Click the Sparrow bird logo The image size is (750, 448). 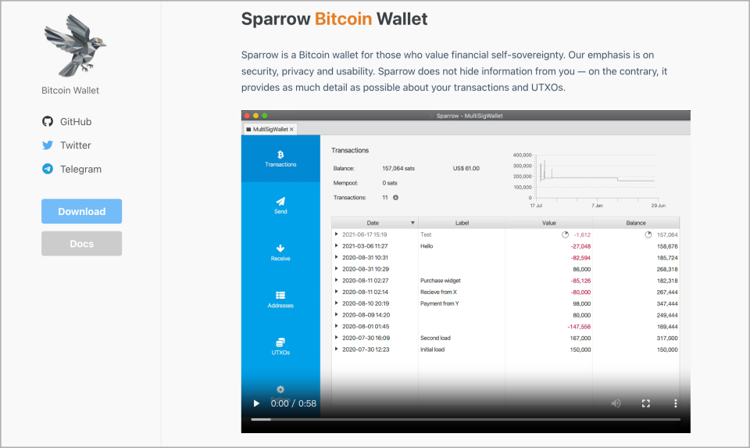(x=75, y=45)
